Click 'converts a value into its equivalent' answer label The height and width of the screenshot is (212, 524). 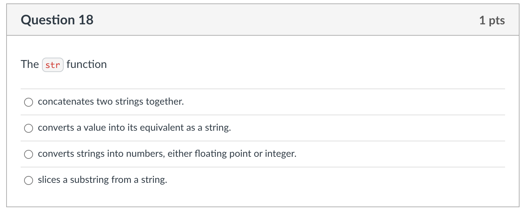134,128
